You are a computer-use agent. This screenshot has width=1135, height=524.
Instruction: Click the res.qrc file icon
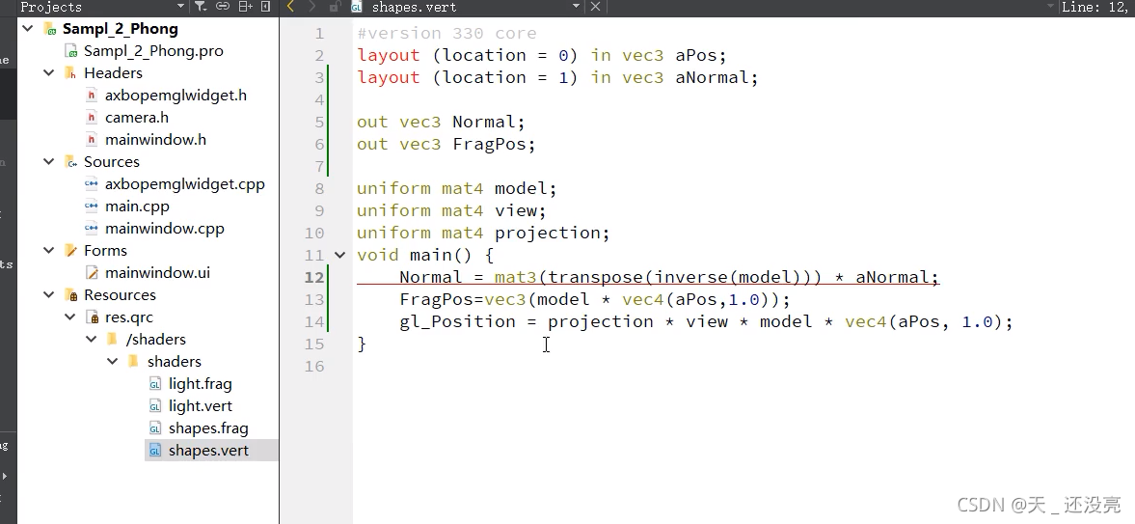[92, 317]
